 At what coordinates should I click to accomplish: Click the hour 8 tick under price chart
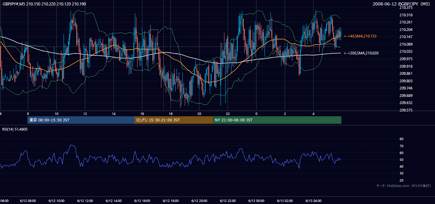click(28, 114)
